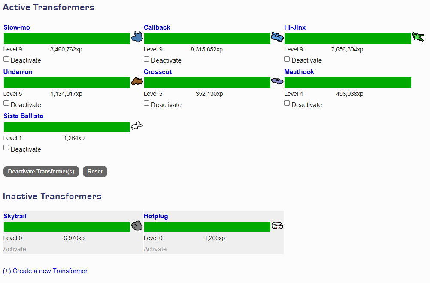The height and width of the screenshot is (283, 430).
Task: Enable the Deactivate checkbox for Sista Ballista
Action: click(6, 148)
